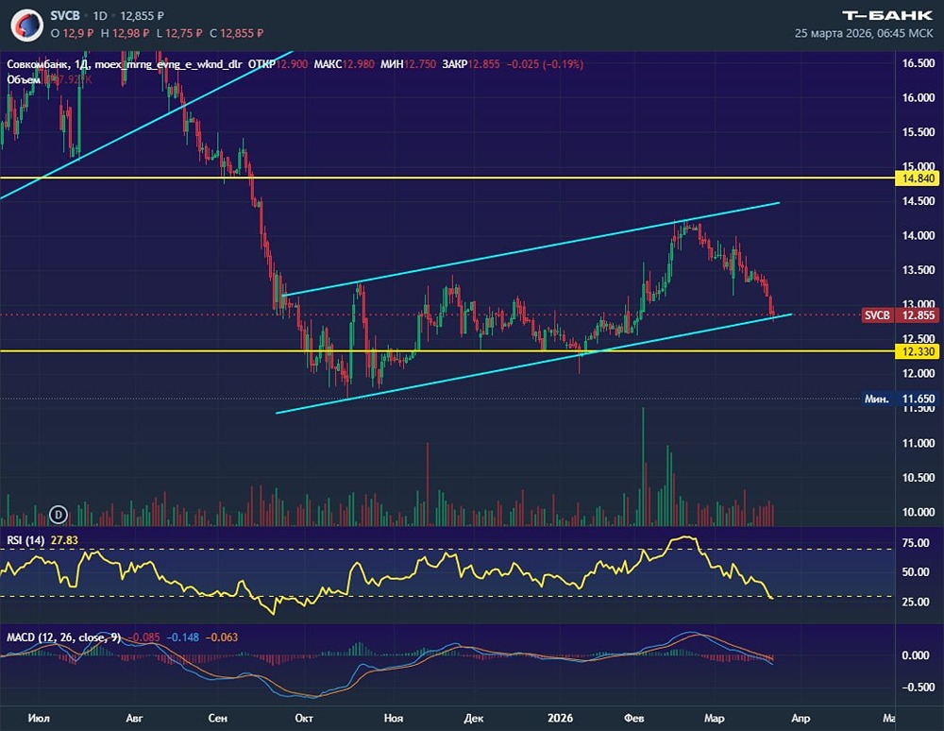Click the MACD (12, 26, close, 9) label
The height and width of the screenshot is (731, 944).
pyautogui.click(x=63, y=637)
